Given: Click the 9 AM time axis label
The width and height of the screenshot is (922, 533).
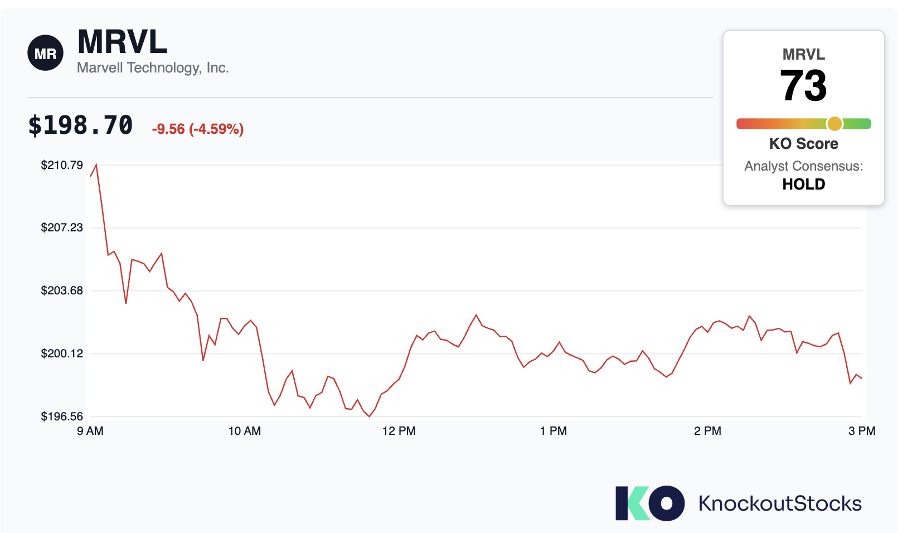Looking at the screenshot, I should pyautogui.click(x=90, y=431).
